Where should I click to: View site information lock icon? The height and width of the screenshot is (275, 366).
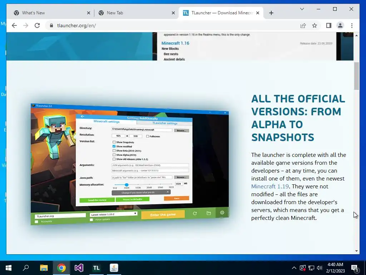tap(51, 25)
